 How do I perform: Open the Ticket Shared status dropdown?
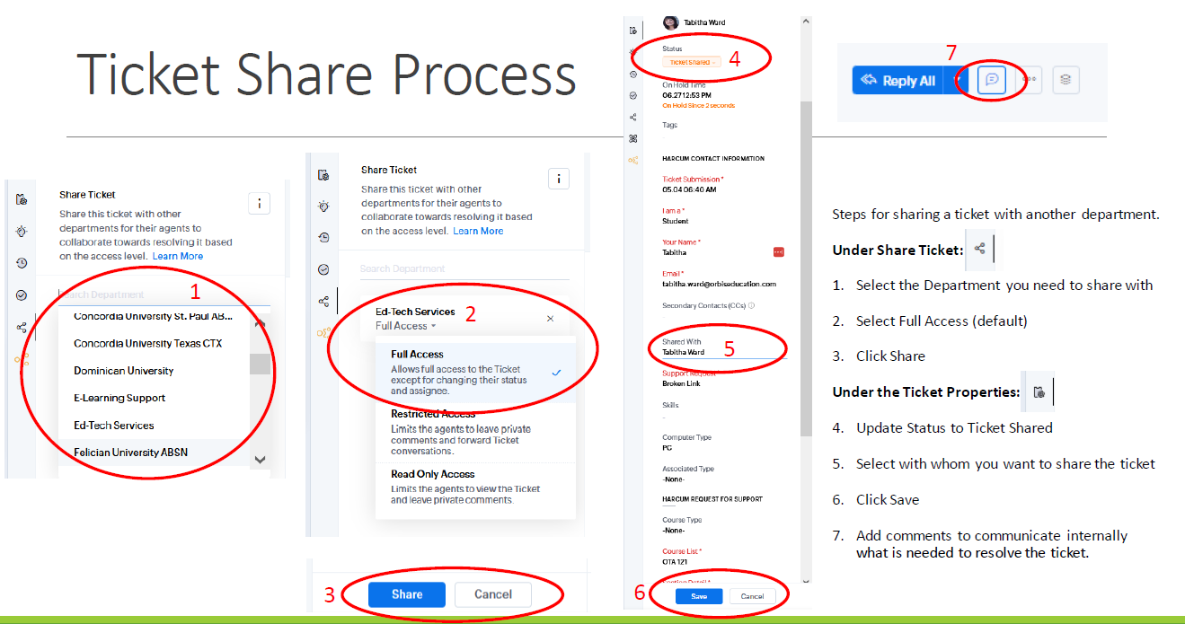pos(691,62)
